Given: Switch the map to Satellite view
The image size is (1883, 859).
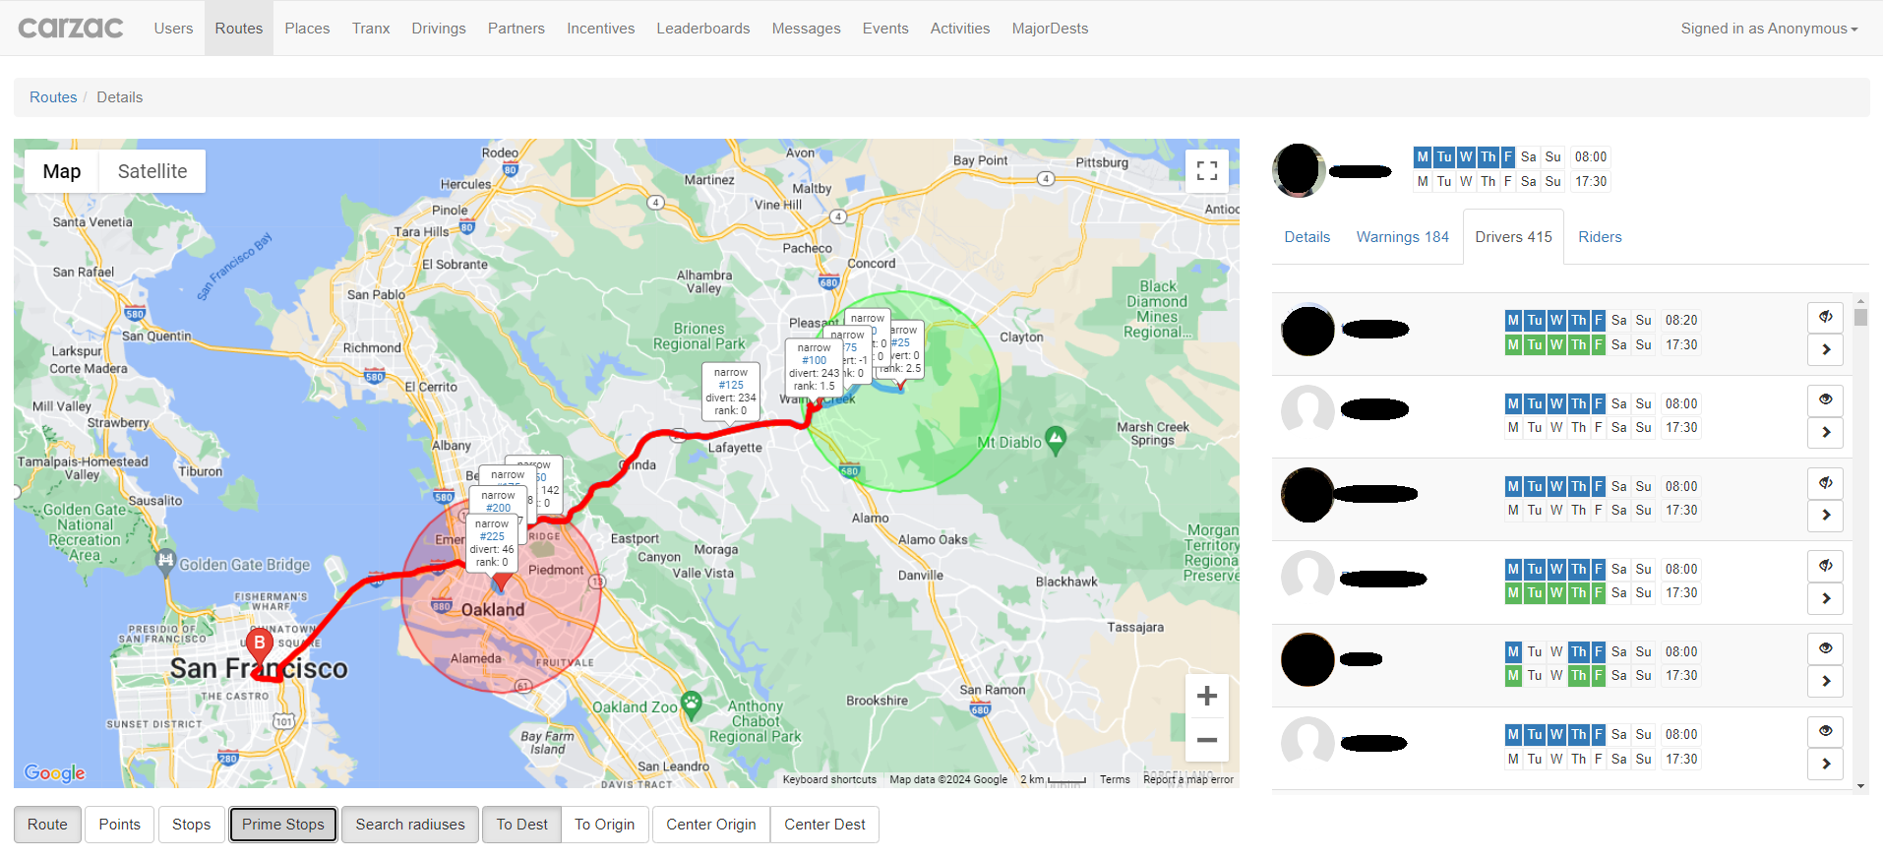Looking at the screenshot, I should pos(152,171).
